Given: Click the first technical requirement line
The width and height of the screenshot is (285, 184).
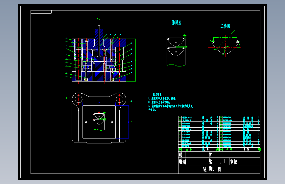Looking at the screenshot, I should click(x=162, y=98).
